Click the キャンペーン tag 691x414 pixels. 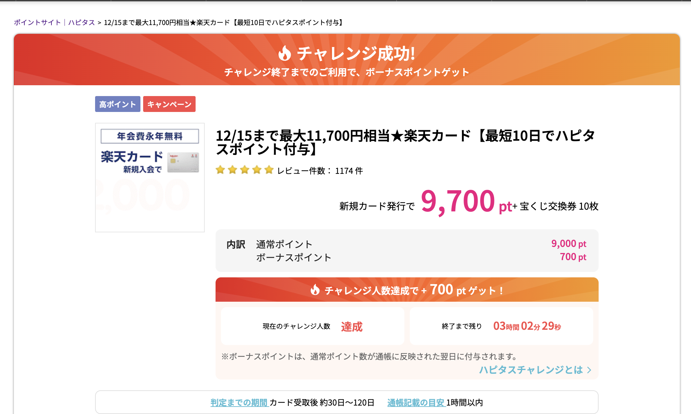tap(169, 104)
